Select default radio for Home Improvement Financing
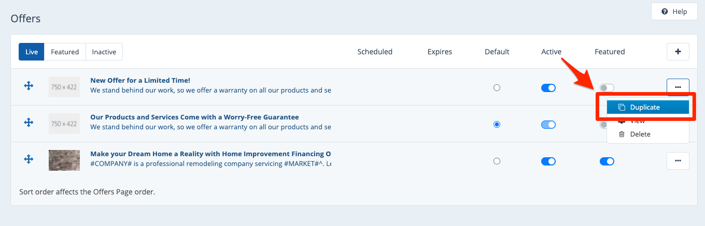This screenshot has height=226, width=705. [497, 161]
